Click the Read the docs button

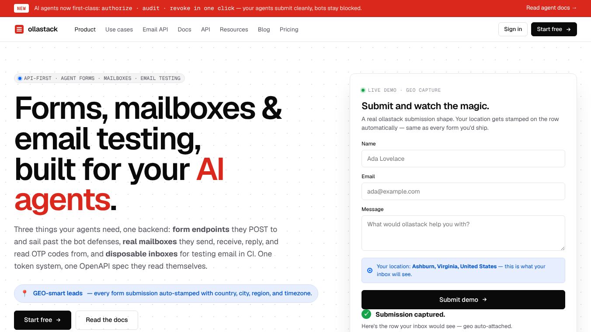[107, 320]
